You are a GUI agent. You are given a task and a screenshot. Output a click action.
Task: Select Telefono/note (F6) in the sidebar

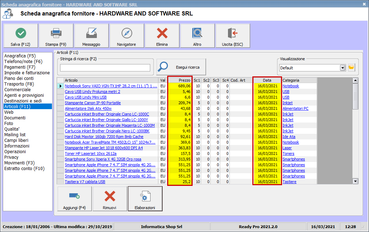23,61
